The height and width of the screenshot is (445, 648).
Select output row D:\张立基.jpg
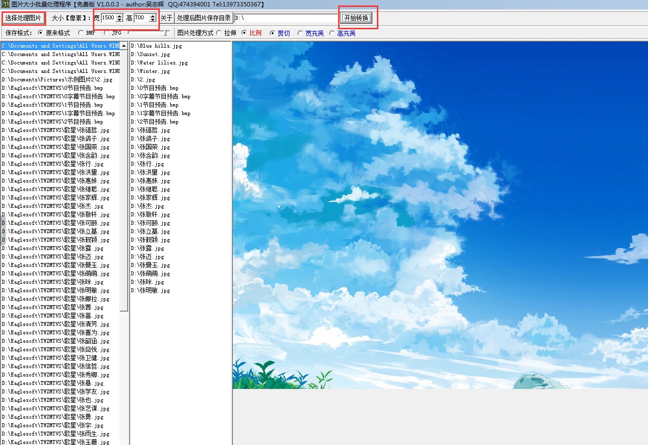point(181,231)
